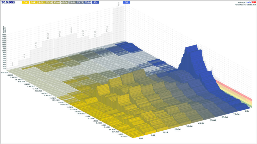This screenshot has width=257, height=144.
Task: Click the blue 3D view button
Action: [126, 2]
